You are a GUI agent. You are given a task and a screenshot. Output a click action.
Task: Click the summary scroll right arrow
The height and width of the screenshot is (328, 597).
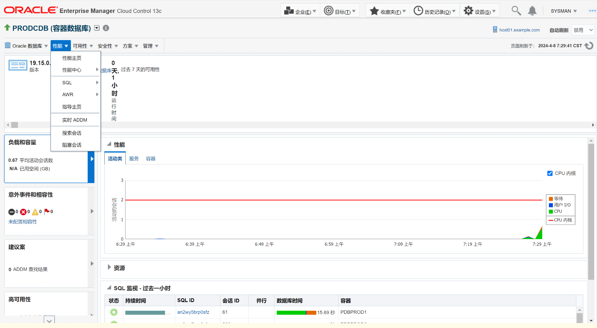[593, 125]
